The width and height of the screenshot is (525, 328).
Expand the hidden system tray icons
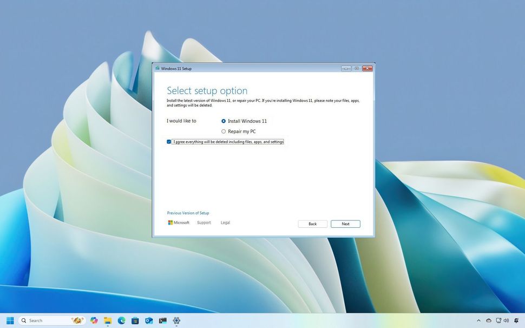[479, 320]
